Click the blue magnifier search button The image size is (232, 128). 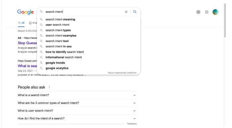135,12
